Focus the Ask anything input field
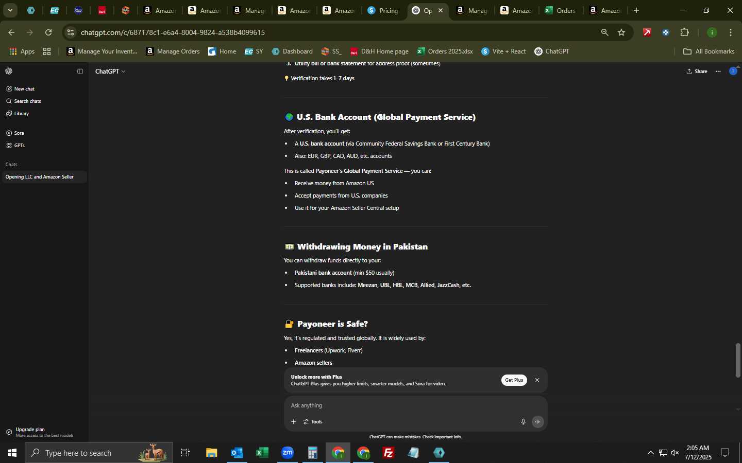Screen dimensions: 742x463 [415, 405]
